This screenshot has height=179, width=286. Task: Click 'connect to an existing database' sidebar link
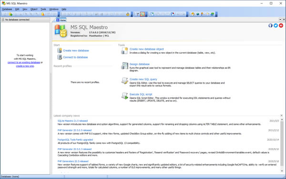pos(24,62)
